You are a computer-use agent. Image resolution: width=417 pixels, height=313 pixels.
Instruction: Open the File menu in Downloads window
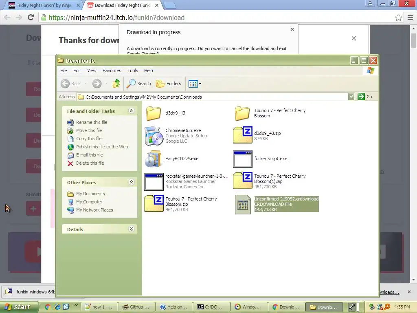click(x=64, y=71)
